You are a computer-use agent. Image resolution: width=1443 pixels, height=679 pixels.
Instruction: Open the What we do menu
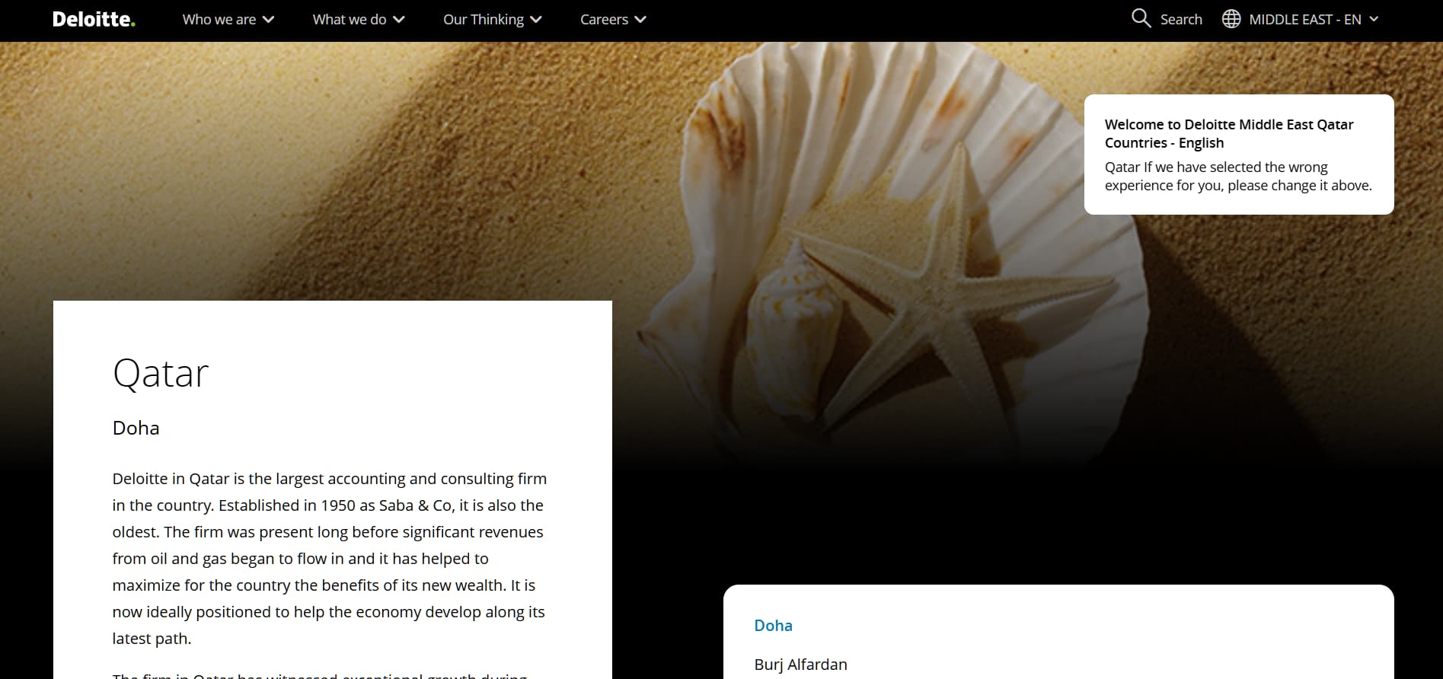(350, 20)
